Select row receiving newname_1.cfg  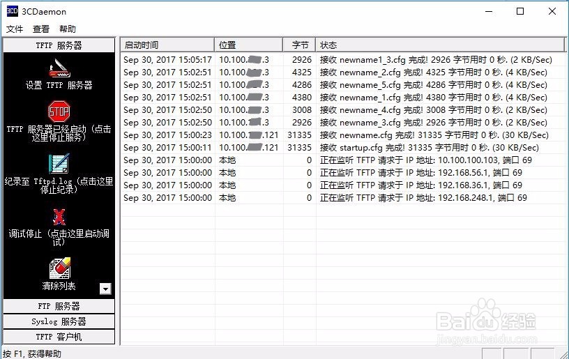(x=343, y=98)
